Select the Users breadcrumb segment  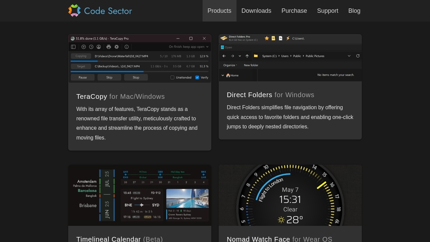coord(285,56)
